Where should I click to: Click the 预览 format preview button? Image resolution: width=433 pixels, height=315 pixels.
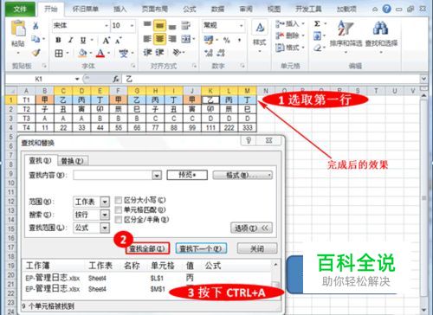click(x=187, y=175)
